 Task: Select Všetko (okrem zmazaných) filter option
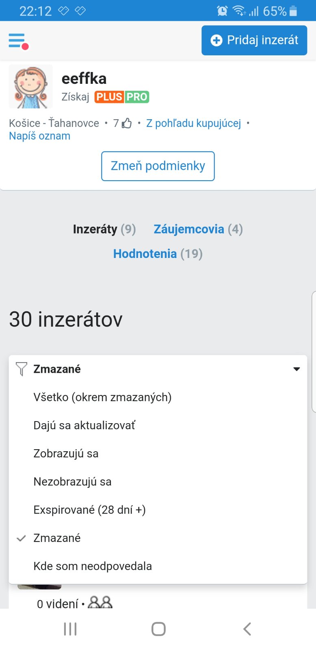coord(102,397)
